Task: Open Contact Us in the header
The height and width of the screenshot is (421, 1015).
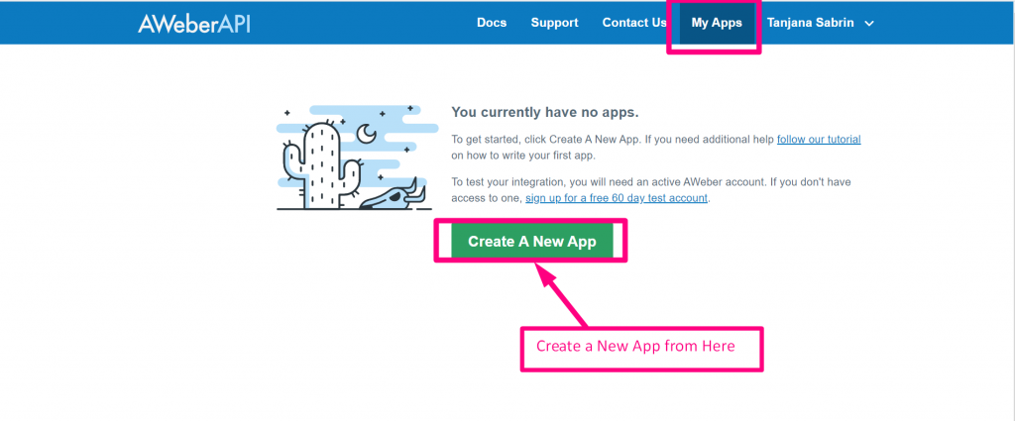Action: coord(634,23)
